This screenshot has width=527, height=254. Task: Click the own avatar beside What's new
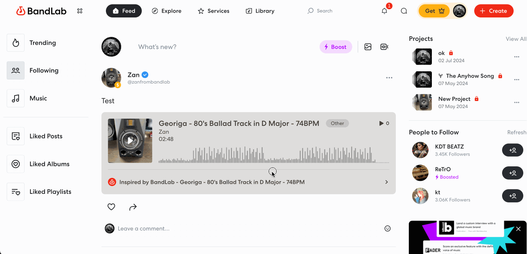[x=111, y=47]
